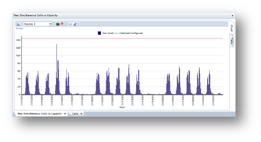Click the panel title Max Simultaneous Calls vs Capacity
This screenshot has height=142, width=261.
click(36, 15)
